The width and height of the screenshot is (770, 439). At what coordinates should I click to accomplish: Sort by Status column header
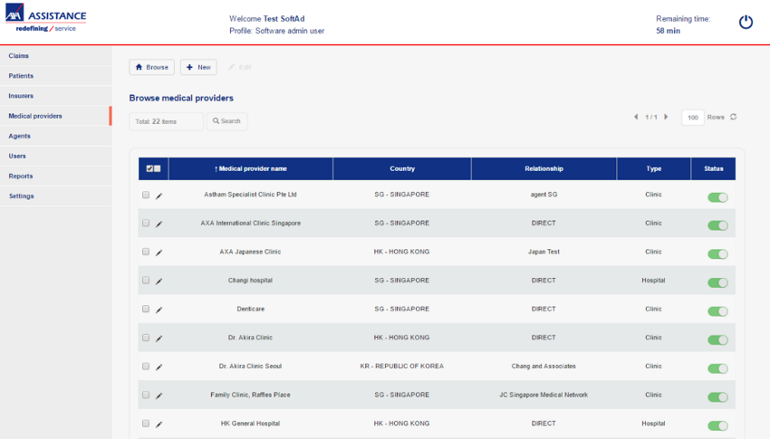[714, 168]
